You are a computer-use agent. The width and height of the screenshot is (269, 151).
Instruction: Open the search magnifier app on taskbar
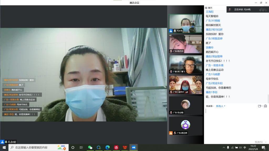click(x=99, y=147)
